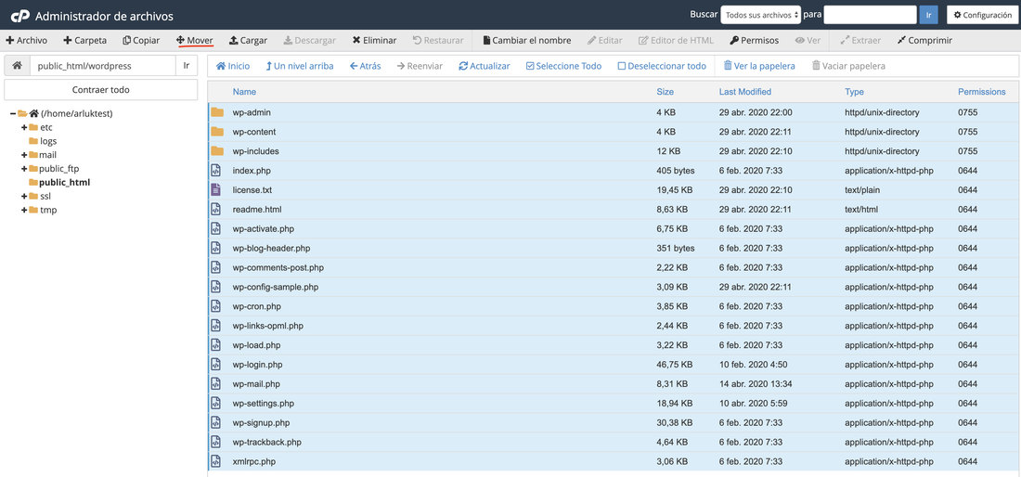
Task: Click the Ver eye button
Action: point(808,40)
